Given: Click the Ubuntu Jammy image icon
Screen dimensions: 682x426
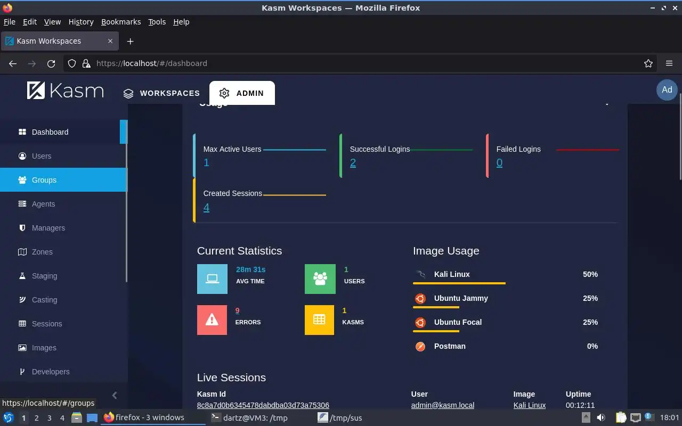Looking at the screenshot, I should click(x=420, y=298).
